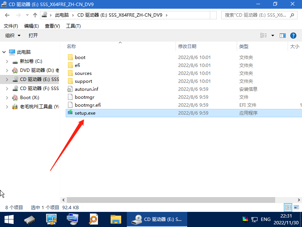Click the 打开 toolbar button
This screenshot has width=302, height=227.
[x=33, y=36]
